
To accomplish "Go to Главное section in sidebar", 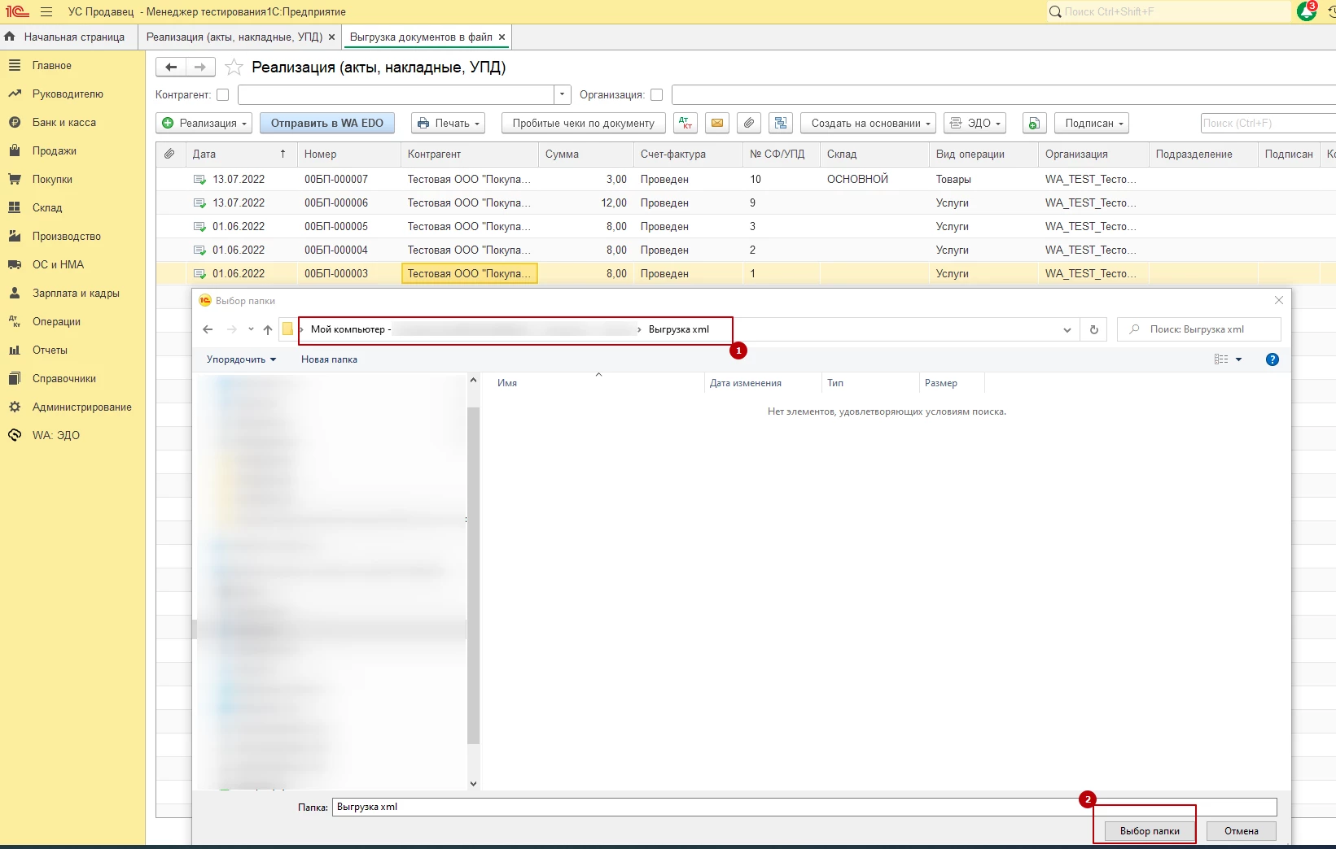I will 51,65.
